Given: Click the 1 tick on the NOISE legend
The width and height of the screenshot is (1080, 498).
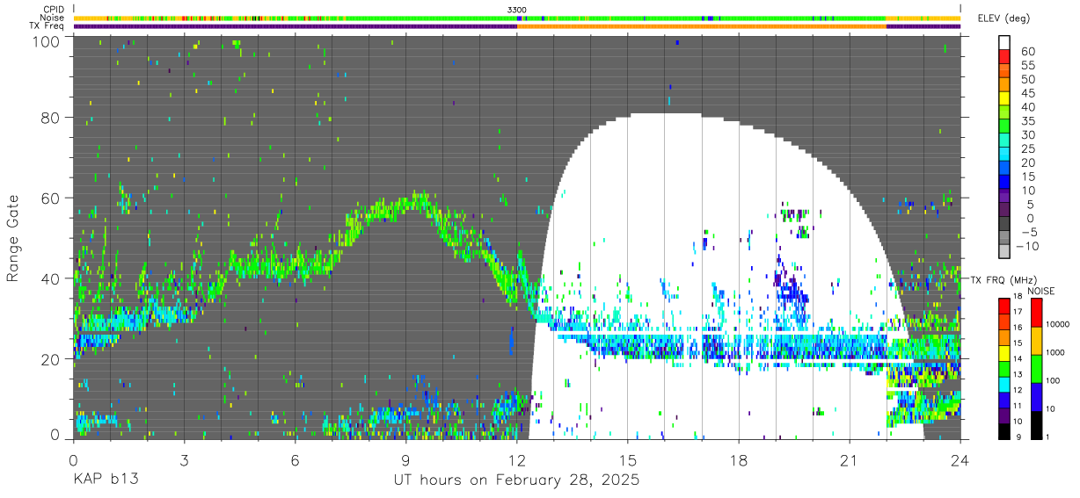Looking at the screenshot, I should tap(1049, 437).
